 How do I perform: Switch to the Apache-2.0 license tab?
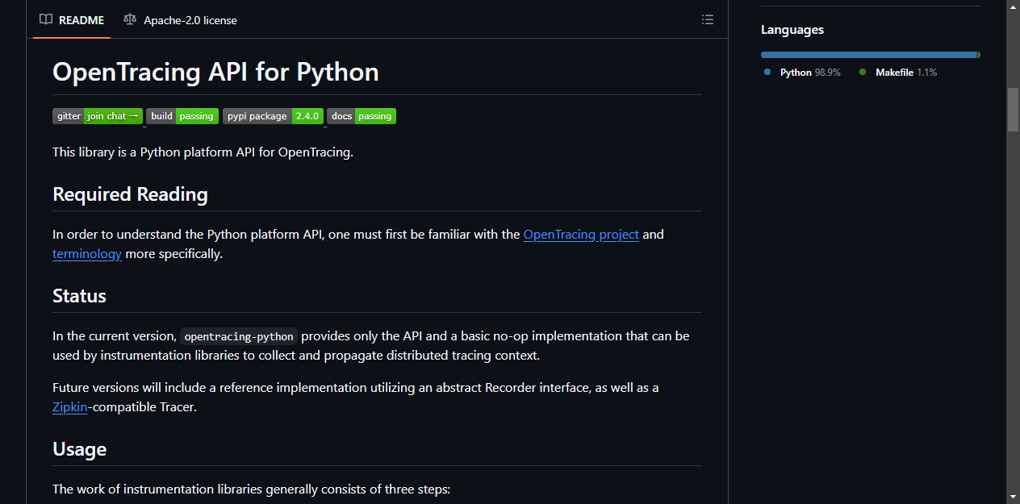[x=180, y=19]
